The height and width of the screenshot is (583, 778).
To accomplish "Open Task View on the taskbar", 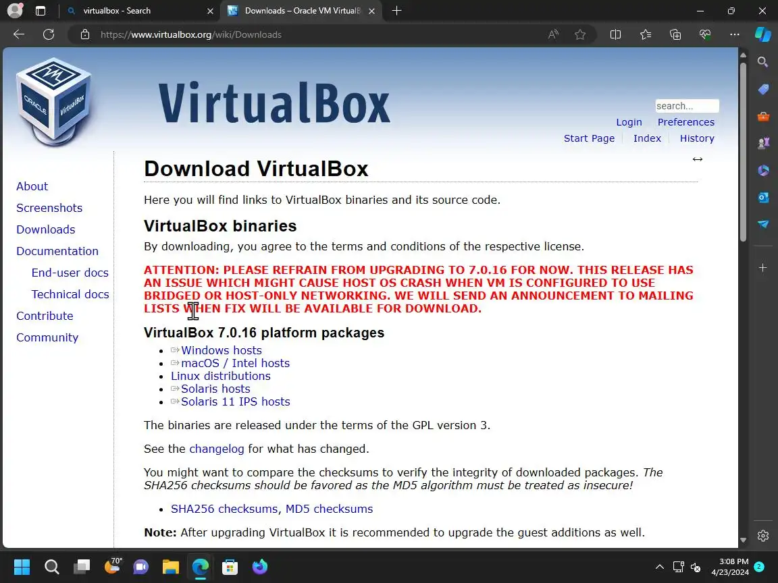I will 81,567.
